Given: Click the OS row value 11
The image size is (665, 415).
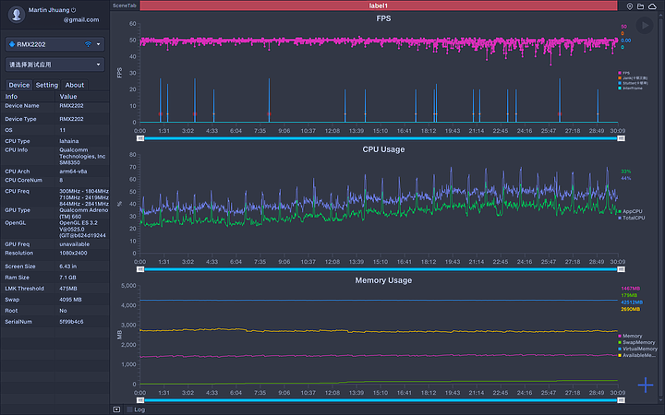Looking at the screenshot, I should point(63,130).
